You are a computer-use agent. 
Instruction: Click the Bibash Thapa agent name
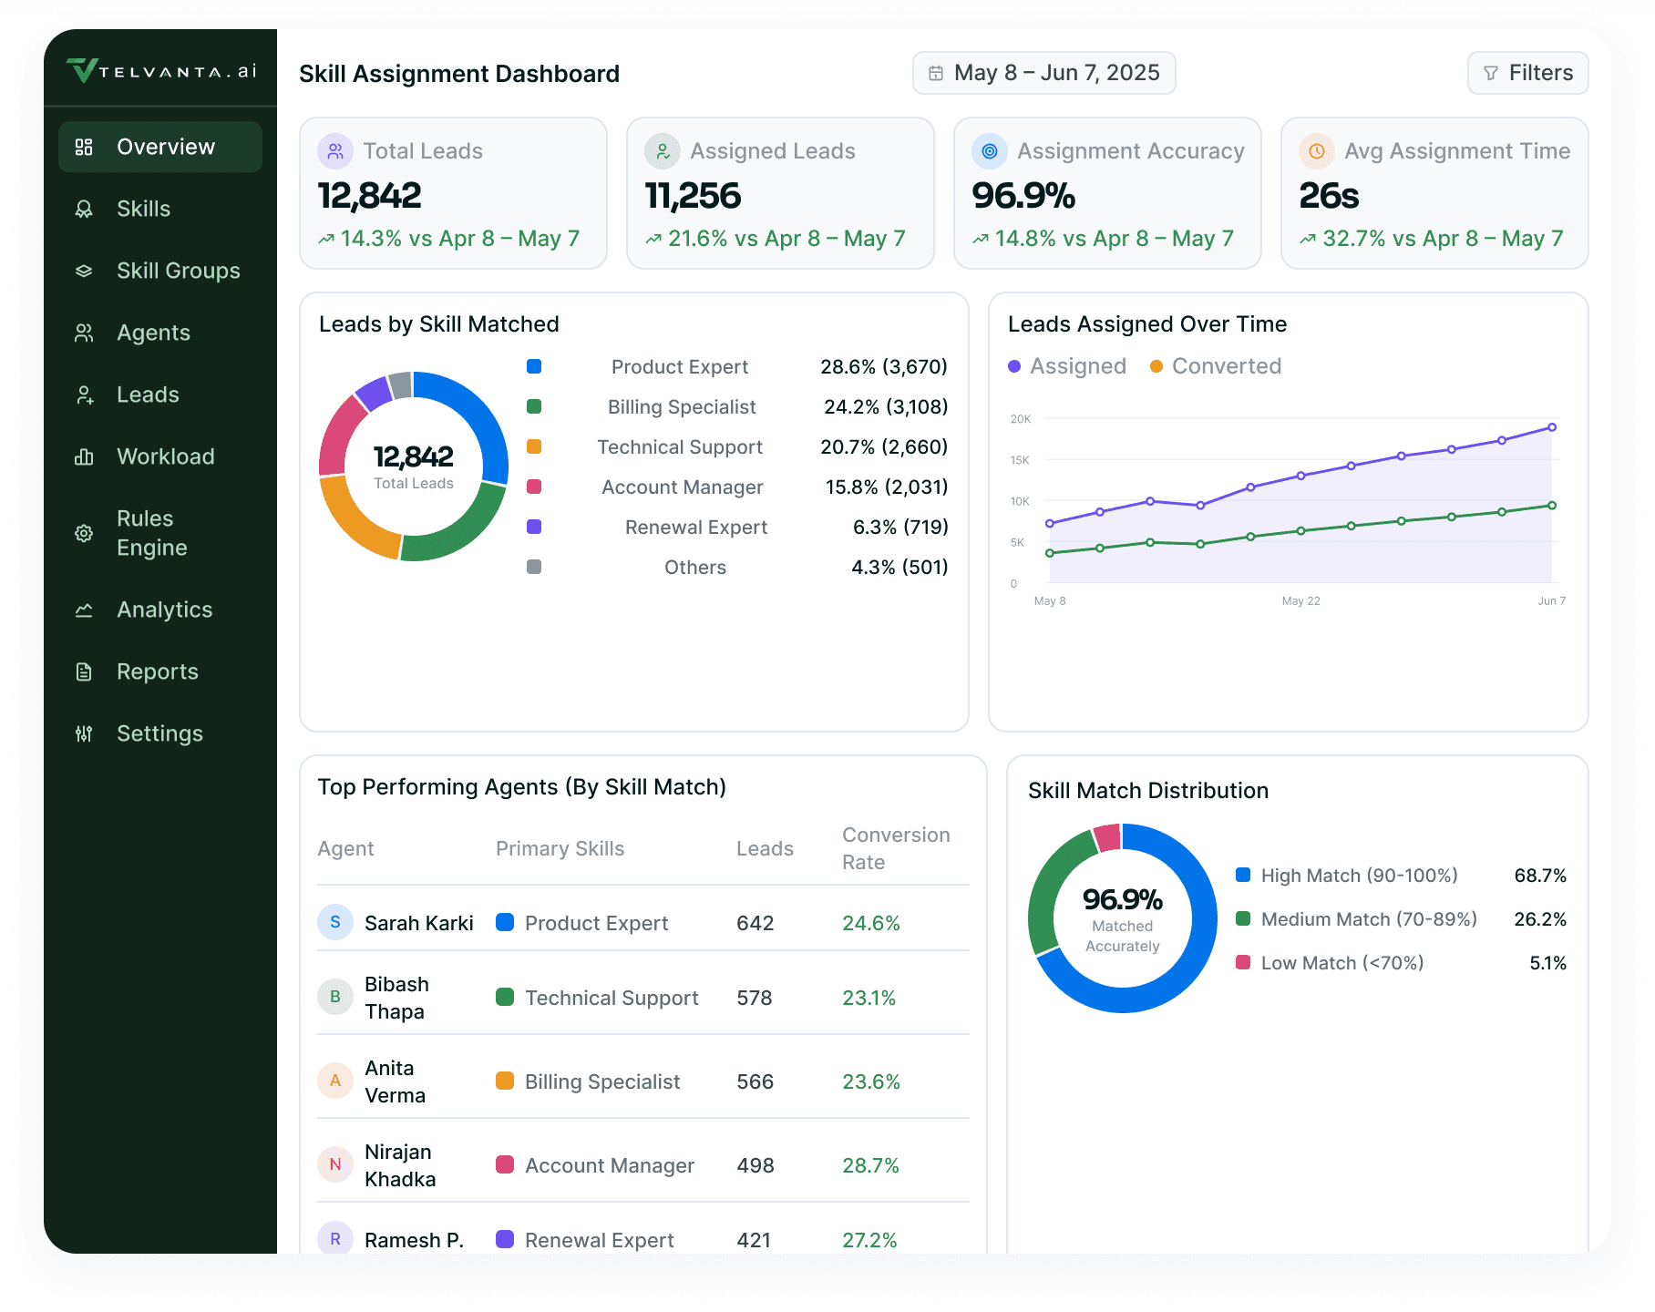(x=396, y=998)
